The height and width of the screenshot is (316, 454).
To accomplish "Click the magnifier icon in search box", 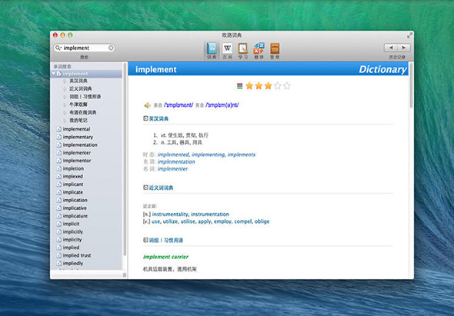I will click(58, 48).
